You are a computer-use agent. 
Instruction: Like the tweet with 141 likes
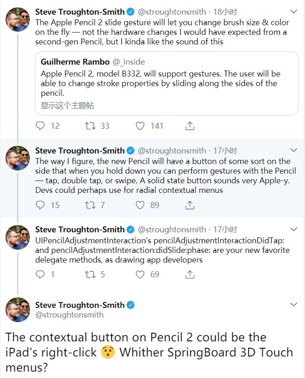coord(141,126)
